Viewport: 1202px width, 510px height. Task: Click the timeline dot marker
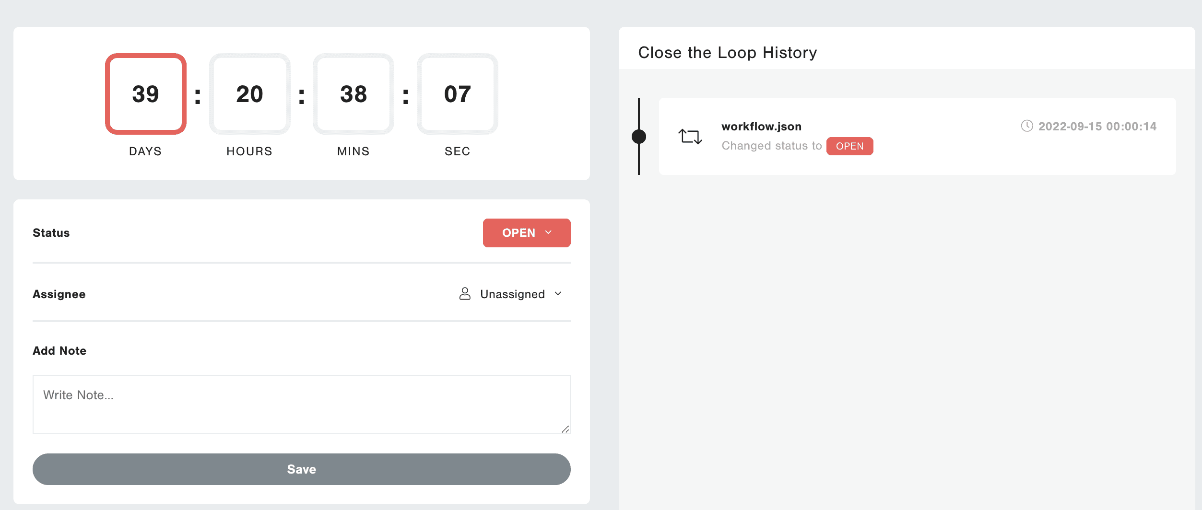click(639, 137)
